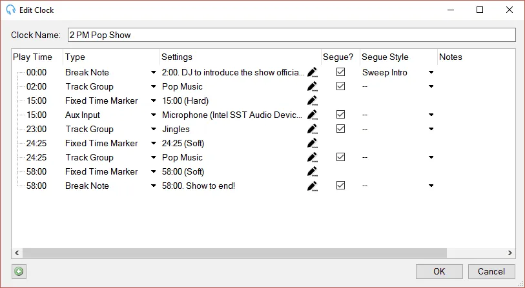Edit the Microphone Aux Input settings

[312, 115]
